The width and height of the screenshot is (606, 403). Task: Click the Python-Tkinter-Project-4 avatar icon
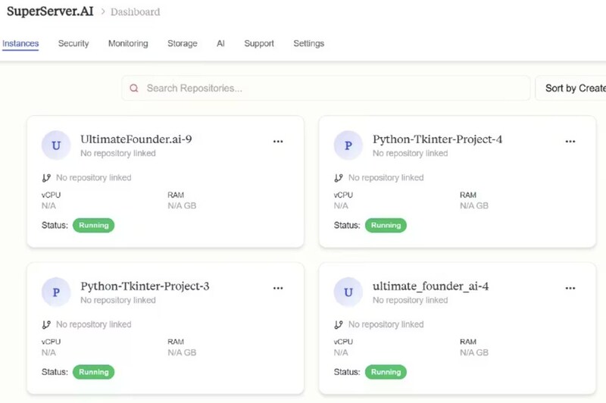[x=348, y=145]
